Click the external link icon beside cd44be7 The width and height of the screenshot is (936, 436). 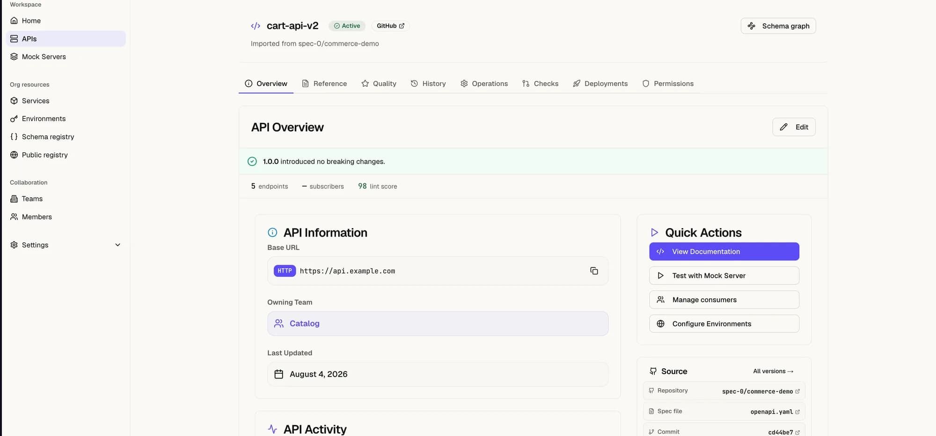[x=797, y=432]
